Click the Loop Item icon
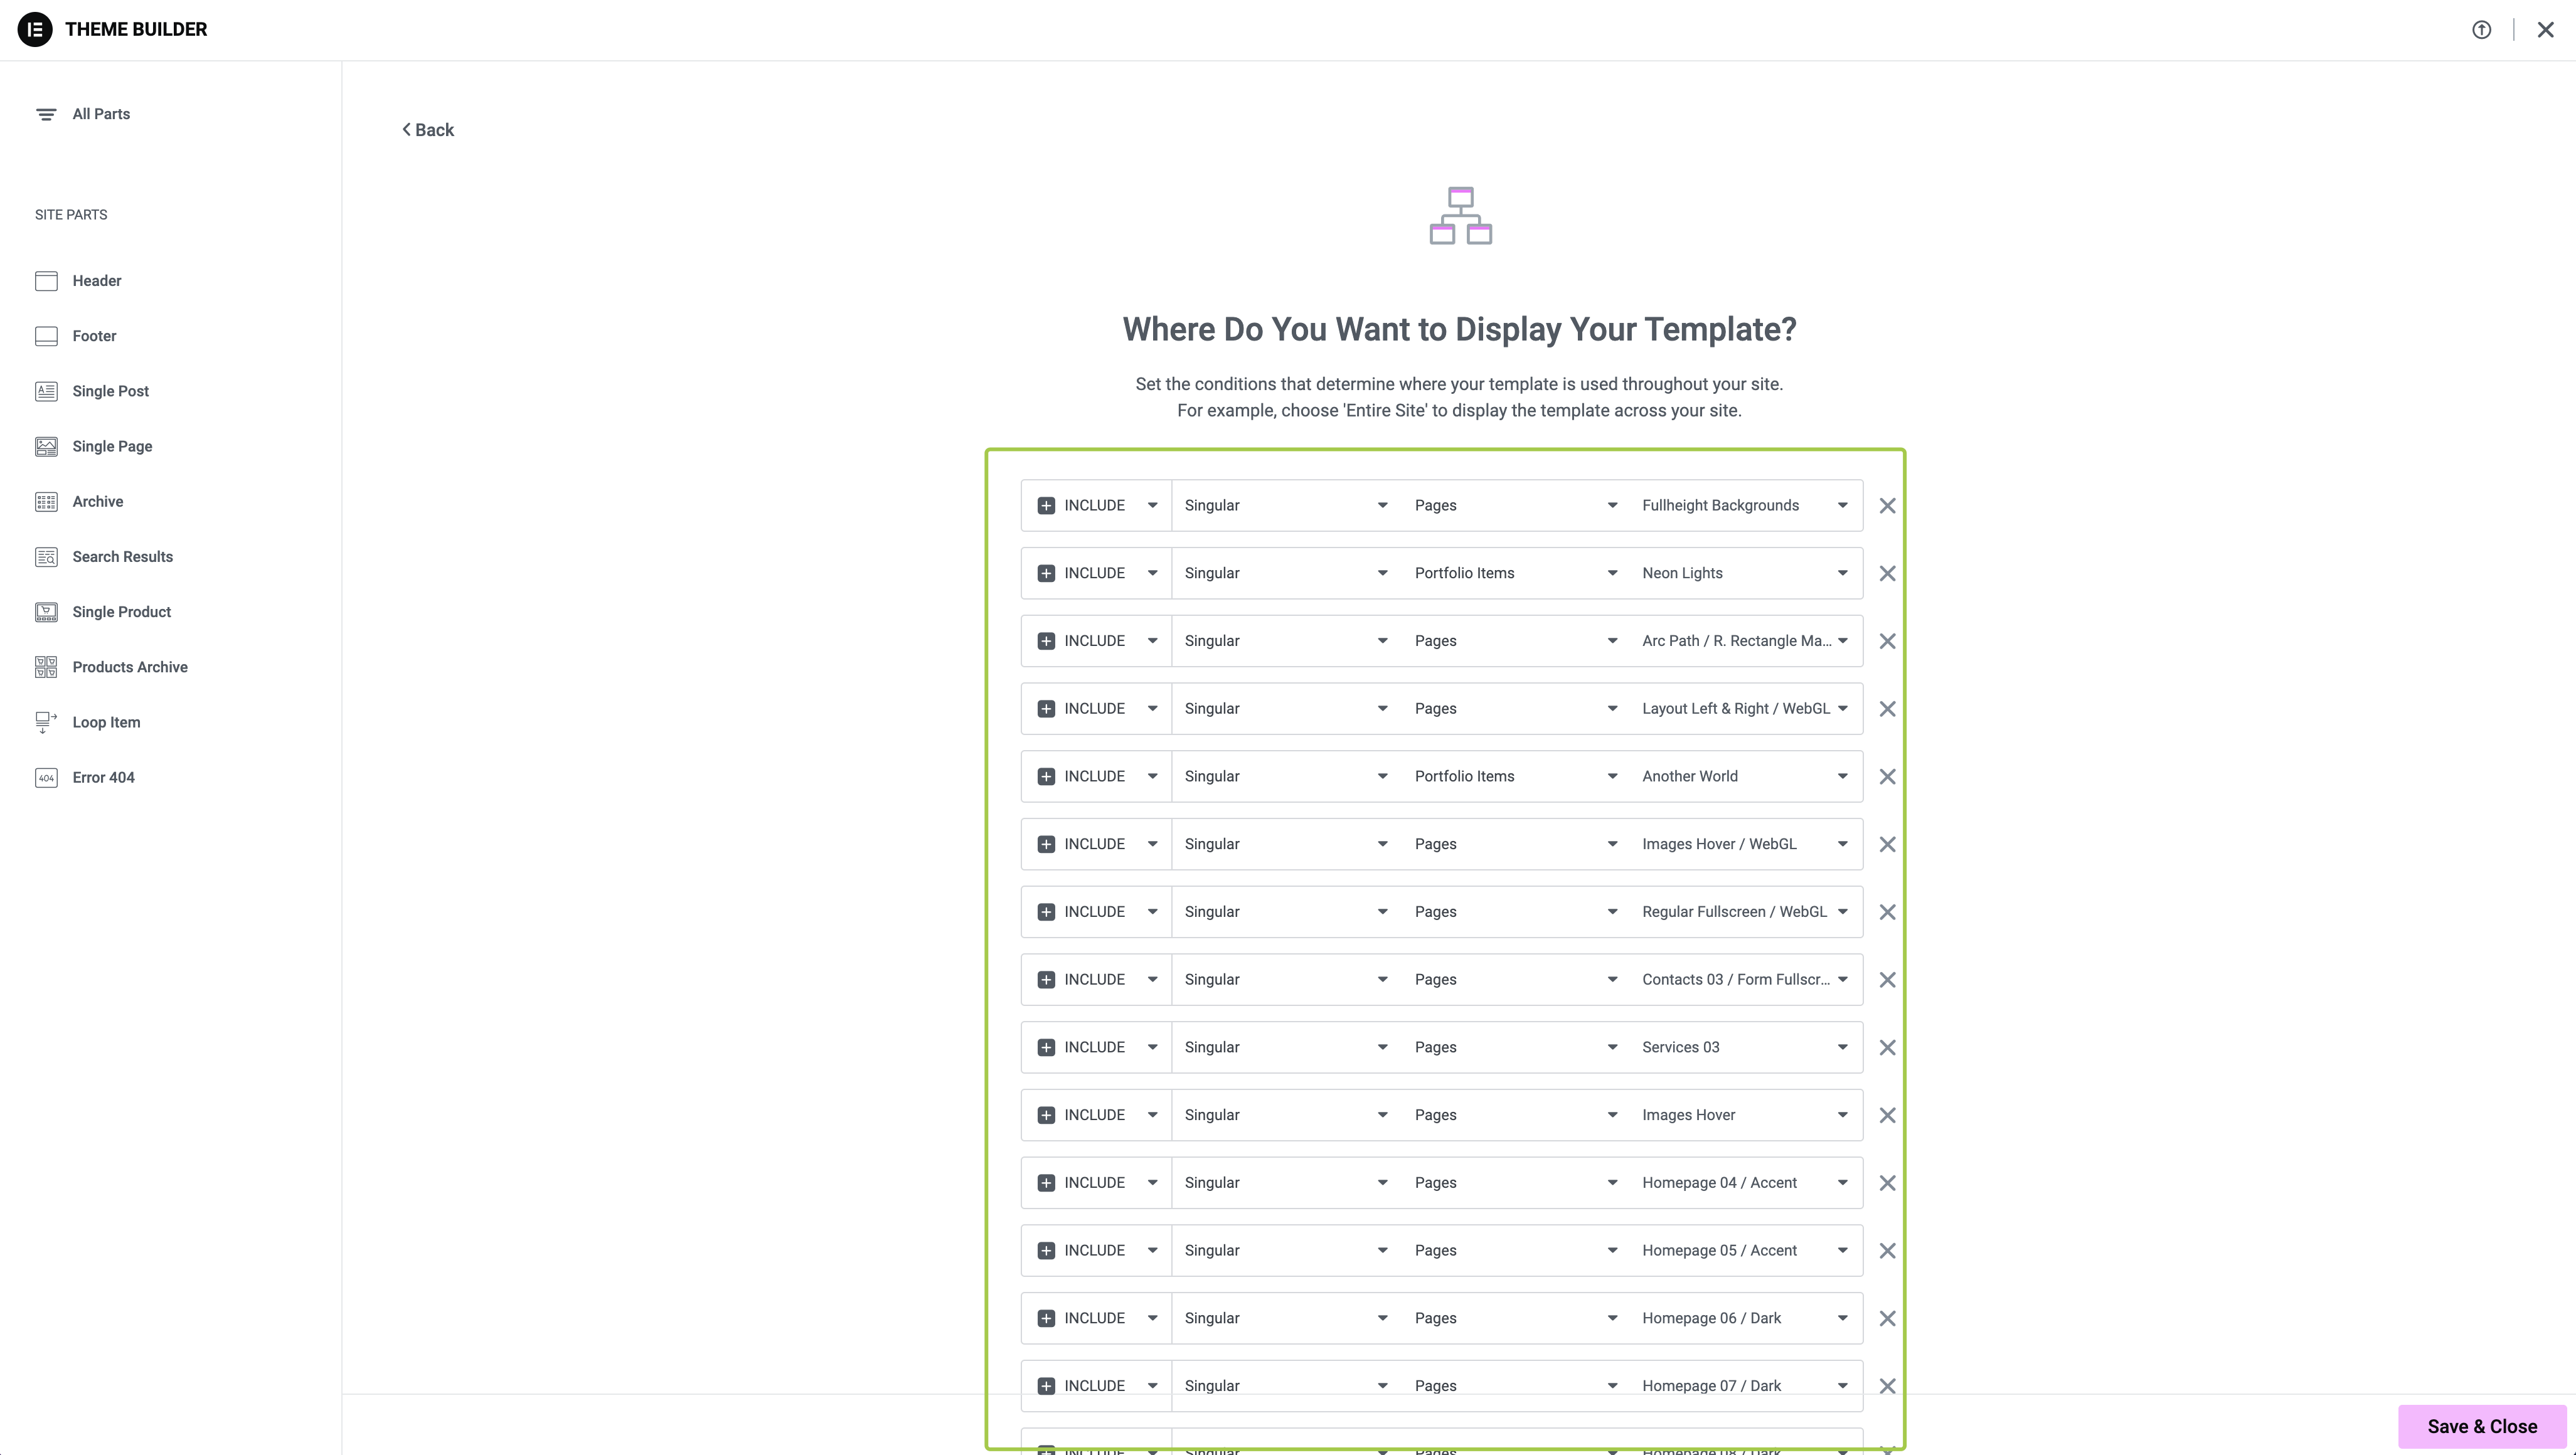Screen dimensions: 2576x1455 point(46,721)
